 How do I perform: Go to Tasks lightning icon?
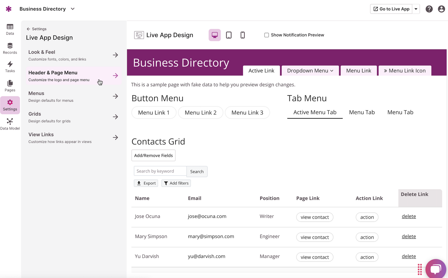(x=10, y=67)
